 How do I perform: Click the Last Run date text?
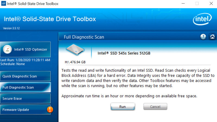25,60
